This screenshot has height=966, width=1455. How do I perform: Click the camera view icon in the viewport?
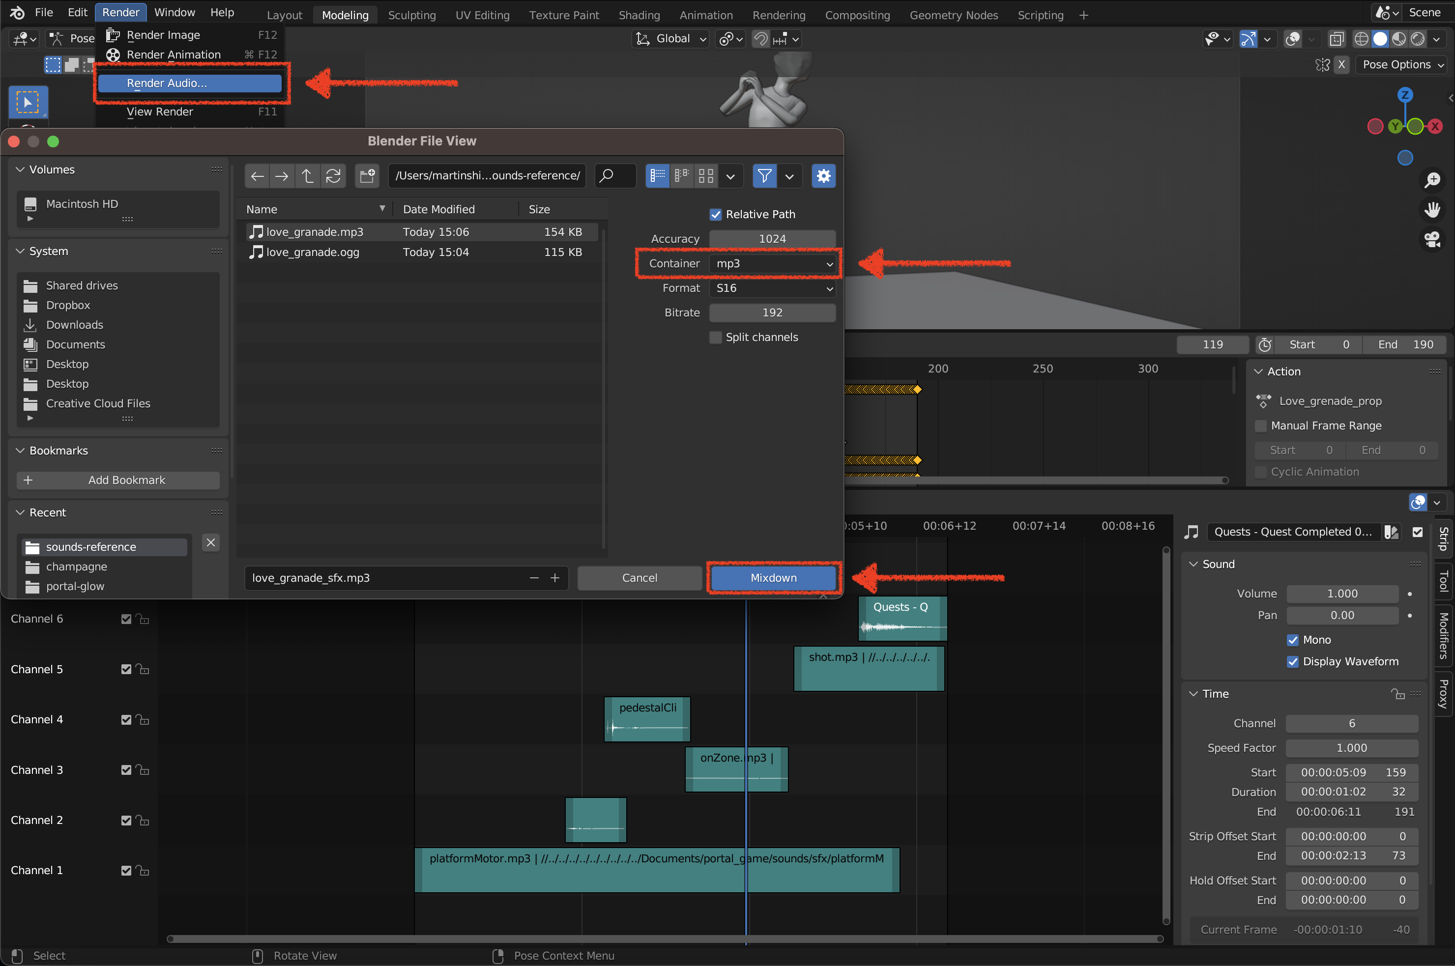point(1432,239)
